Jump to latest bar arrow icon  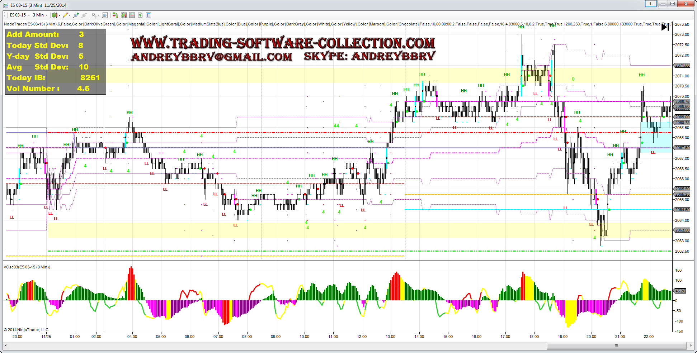pyautogui.click(x=665, y=27)
